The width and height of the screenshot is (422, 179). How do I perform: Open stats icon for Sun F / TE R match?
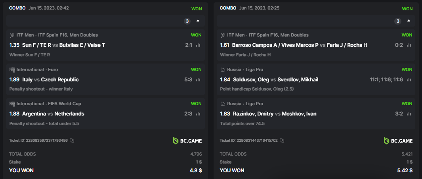198,45
